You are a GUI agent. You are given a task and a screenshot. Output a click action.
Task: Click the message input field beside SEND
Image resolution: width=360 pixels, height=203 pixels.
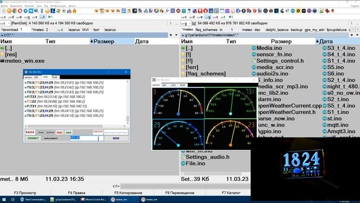tap(87, 138)
